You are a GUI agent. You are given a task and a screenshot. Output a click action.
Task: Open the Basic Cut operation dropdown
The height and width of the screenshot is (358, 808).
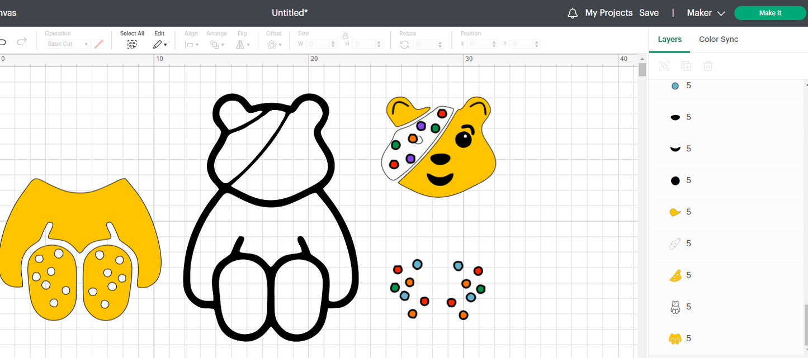(x=67, y=44)
